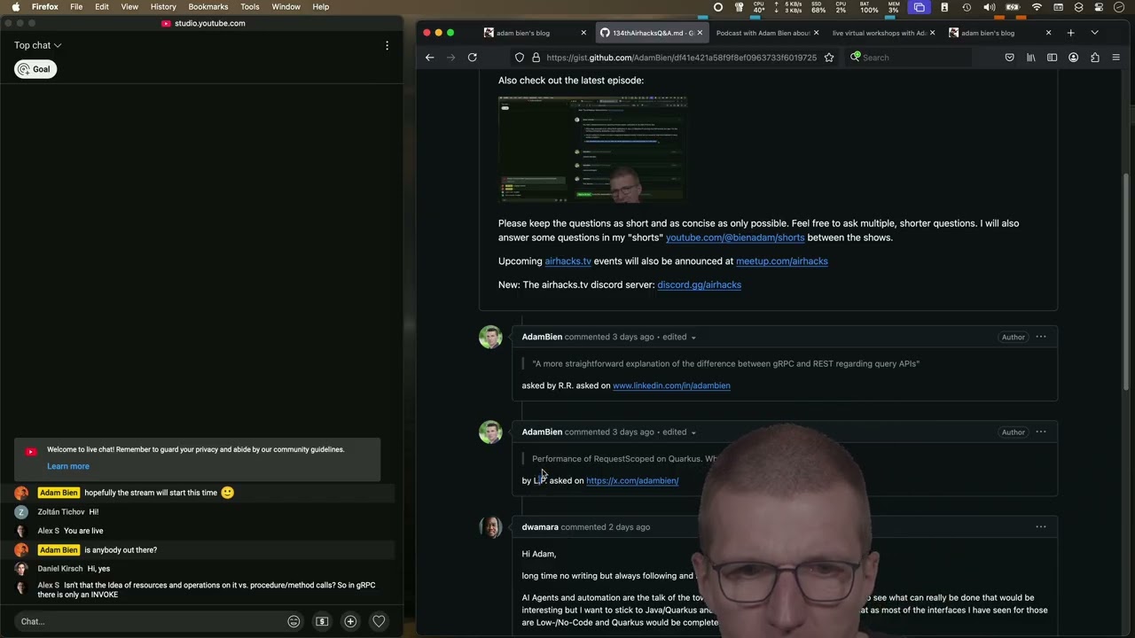Click the "3 days ago" timestamp on gRPC comment
This screenshot has width=1135, height=638.
tap(633, 337)
